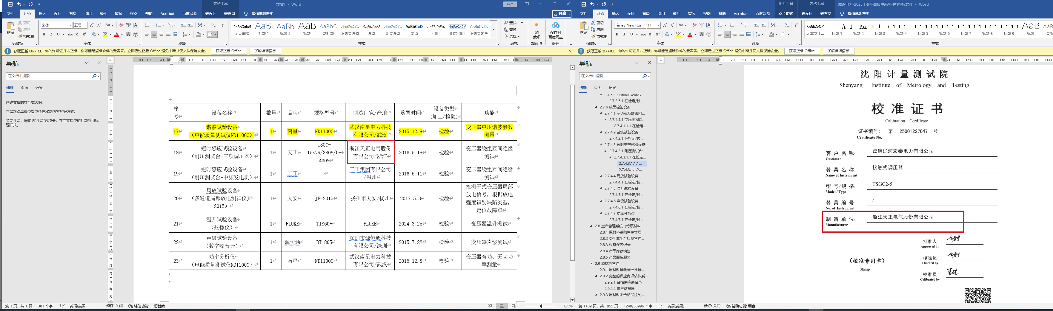Center-align text in the left document
This screenshot has height=311, width=1053.
pos(154,35)
